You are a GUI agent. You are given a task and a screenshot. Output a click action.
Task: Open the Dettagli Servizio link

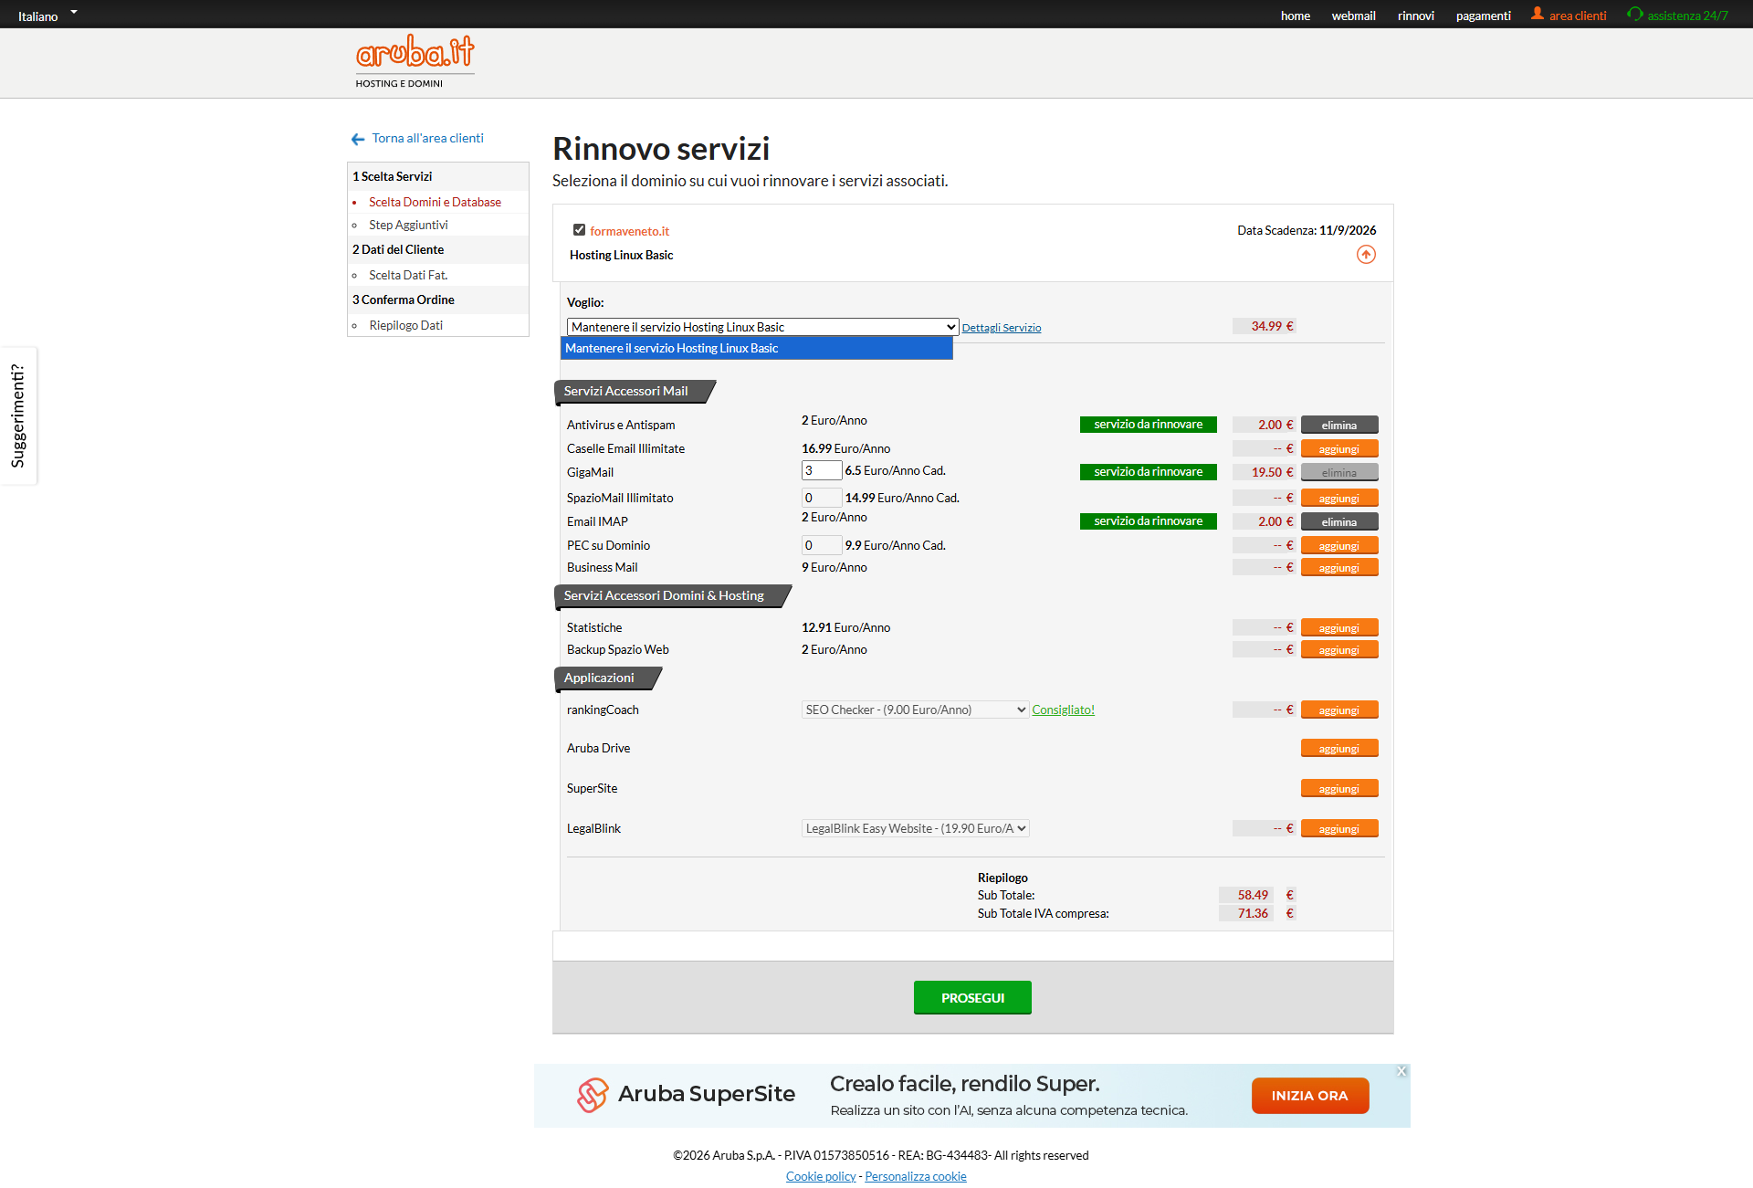[1001, 328]
